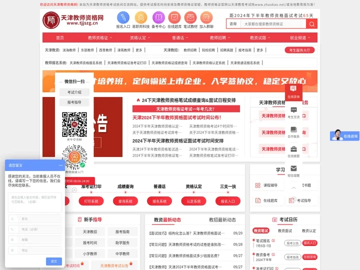The height and width of the screenshot is (270, 360).
Task: Open 天津普通话报名系统 link
Action: 244,62
